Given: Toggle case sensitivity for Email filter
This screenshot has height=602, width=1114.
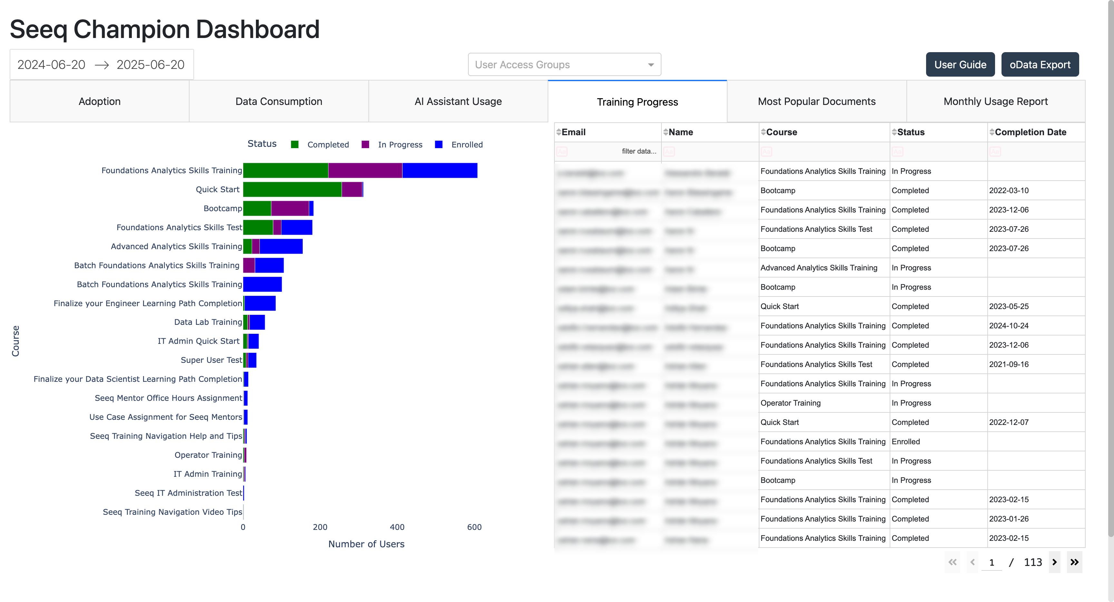Looking at the screenshot, I should 562,152.
